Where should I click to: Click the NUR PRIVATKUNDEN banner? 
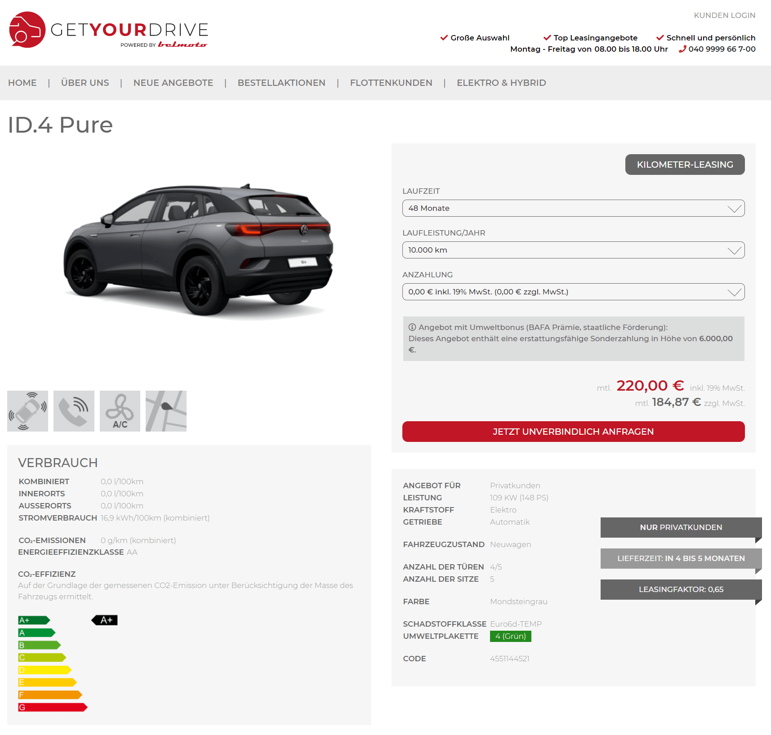tap(681, 527)
